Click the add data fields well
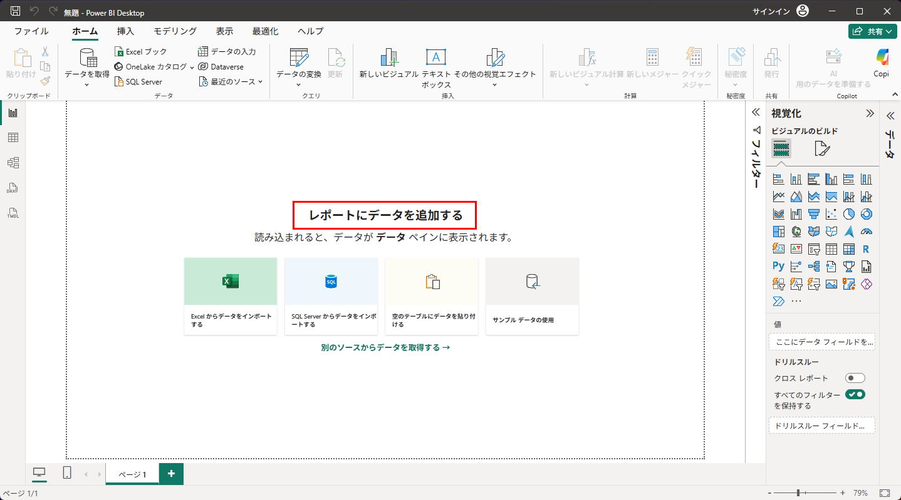 click(822, 342)
